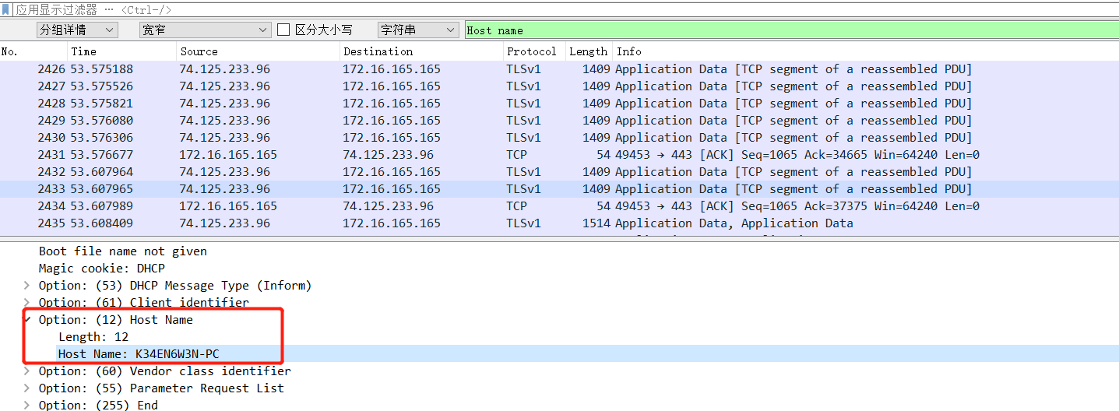Expand Option (55) Parameter Request List

coord(28,388)
